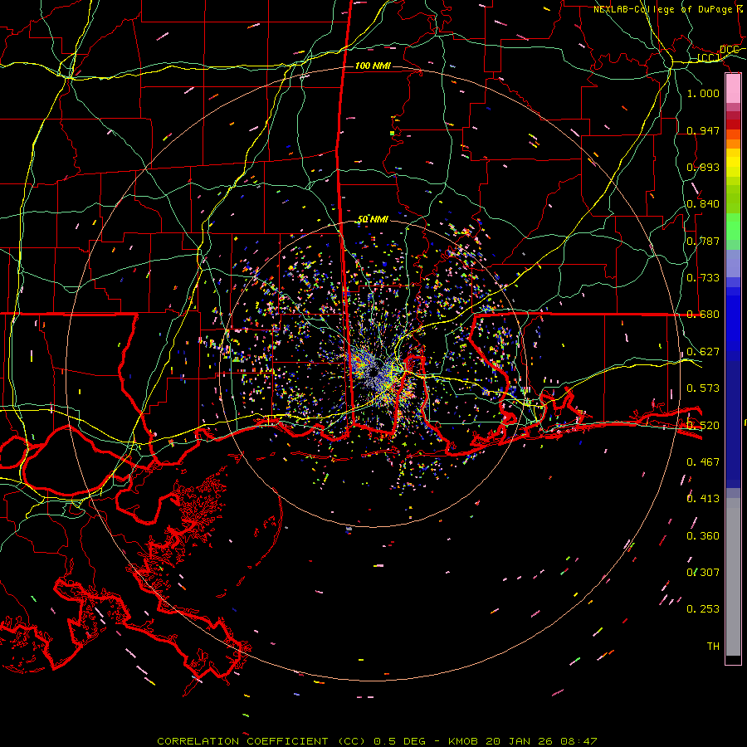Click the 0.947 legend value label
The height and width of the screenshot is (747, 747).
[x=703, y=130]
